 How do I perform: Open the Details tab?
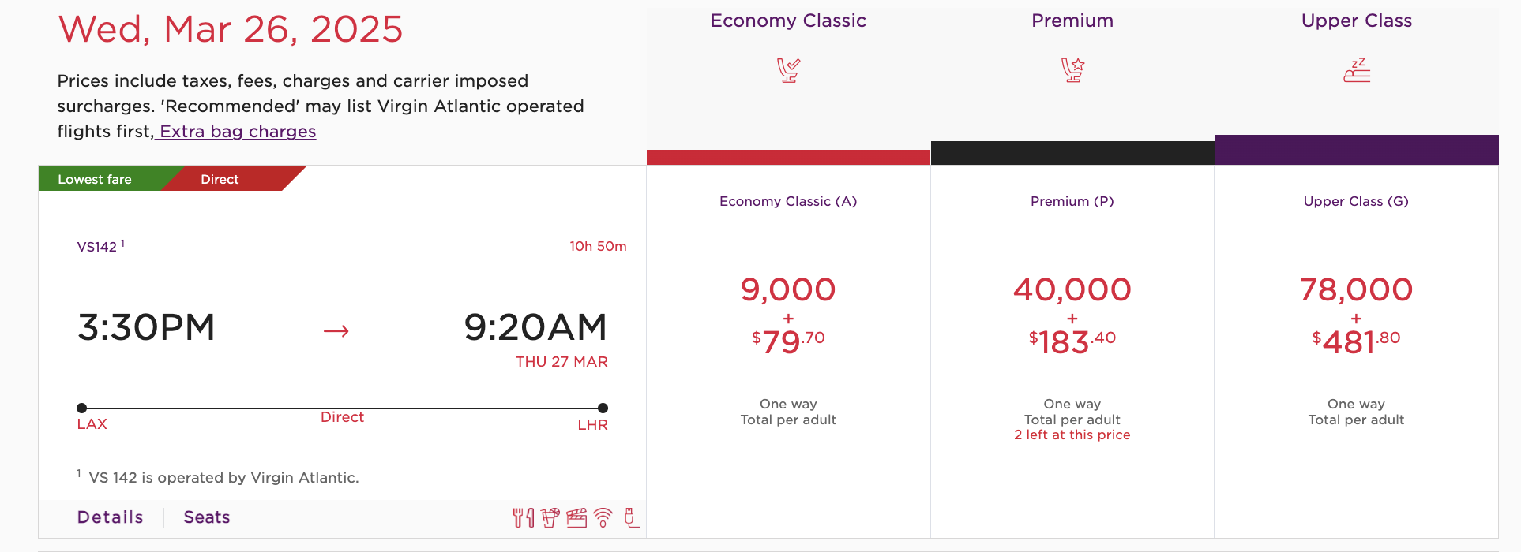(x=110, y=517)
